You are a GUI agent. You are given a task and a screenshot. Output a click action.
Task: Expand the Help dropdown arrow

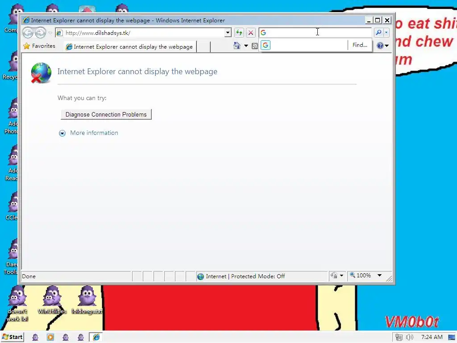pyautogui.click(x=387, y=46)
